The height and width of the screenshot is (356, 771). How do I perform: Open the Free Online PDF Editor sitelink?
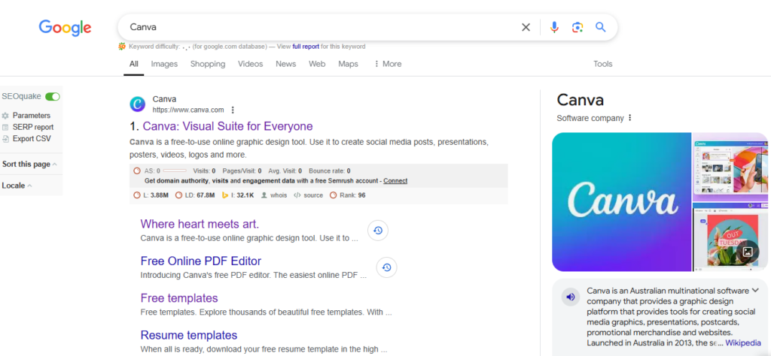point(200,261)
